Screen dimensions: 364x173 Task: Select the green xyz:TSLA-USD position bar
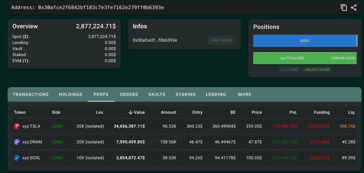(292, 58)
